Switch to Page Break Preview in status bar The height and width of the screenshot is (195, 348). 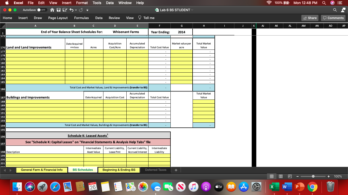tap(290, 176)
